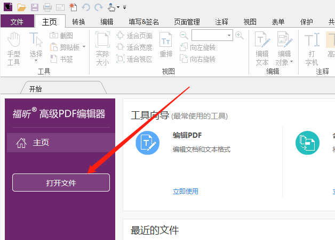The width and height of the screenshot is (335, 240).
Task: Click the save disk icon
Action: click(x=35, y=7)
